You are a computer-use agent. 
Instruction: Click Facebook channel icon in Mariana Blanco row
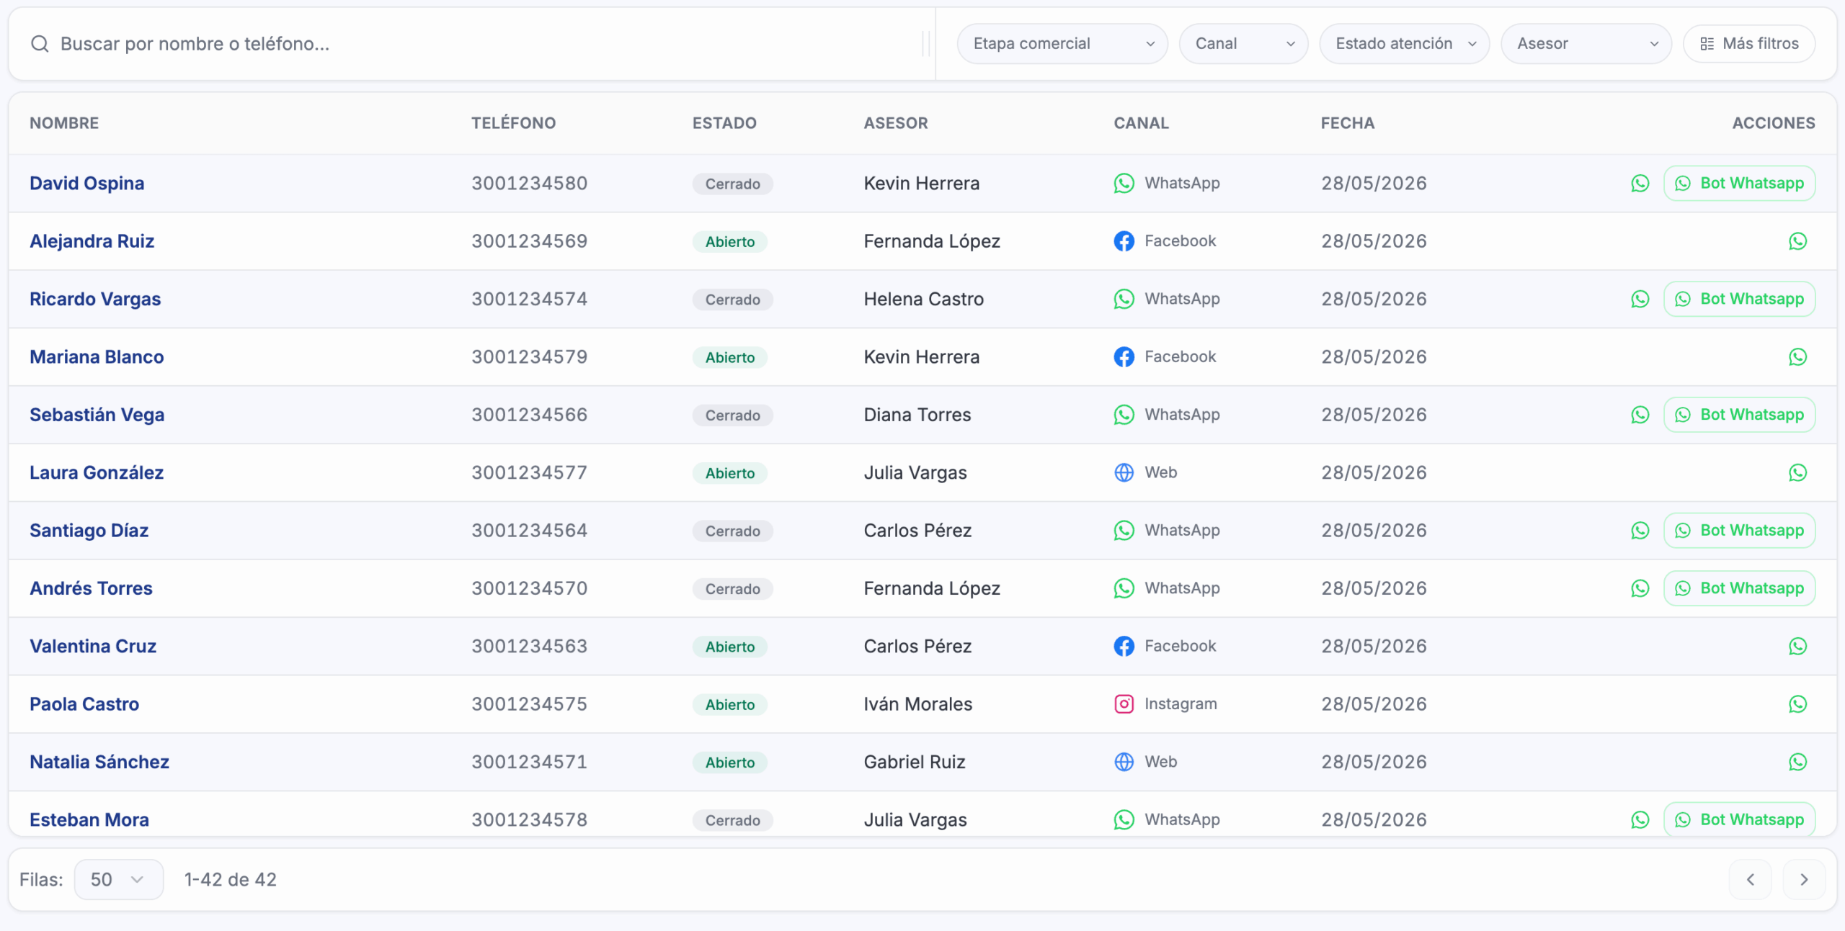[x=1124, y=357]
